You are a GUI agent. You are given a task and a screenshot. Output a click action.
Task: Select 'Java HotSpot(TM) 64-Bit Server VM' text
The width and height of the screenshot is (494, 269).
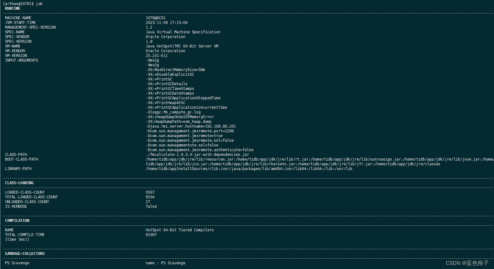pyautogui.click(x=182, y=46)
